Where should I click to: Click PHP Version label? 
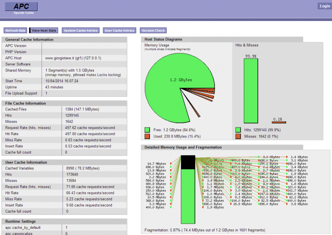tap(16, 52)
